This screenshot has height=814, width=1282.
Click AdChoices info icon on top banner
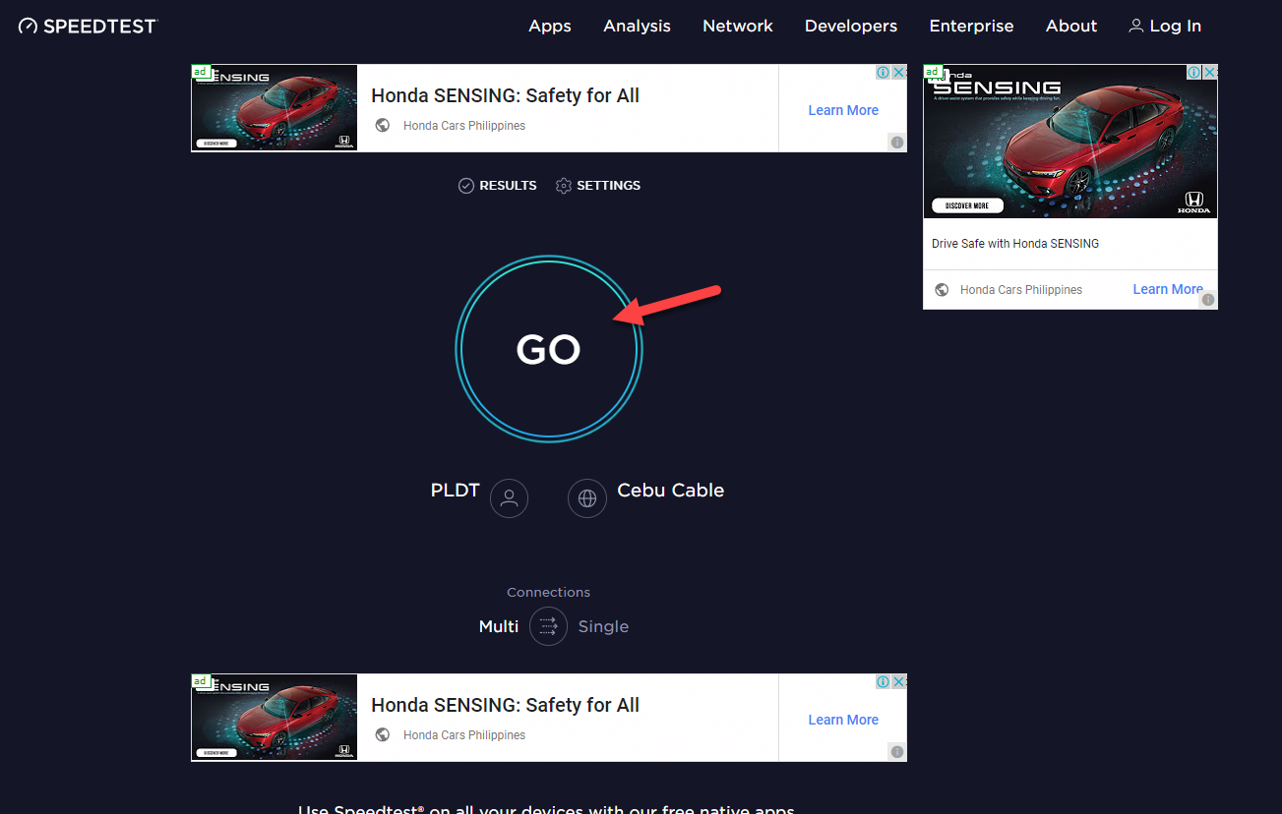pyautogui.click(x=884, y=72)
